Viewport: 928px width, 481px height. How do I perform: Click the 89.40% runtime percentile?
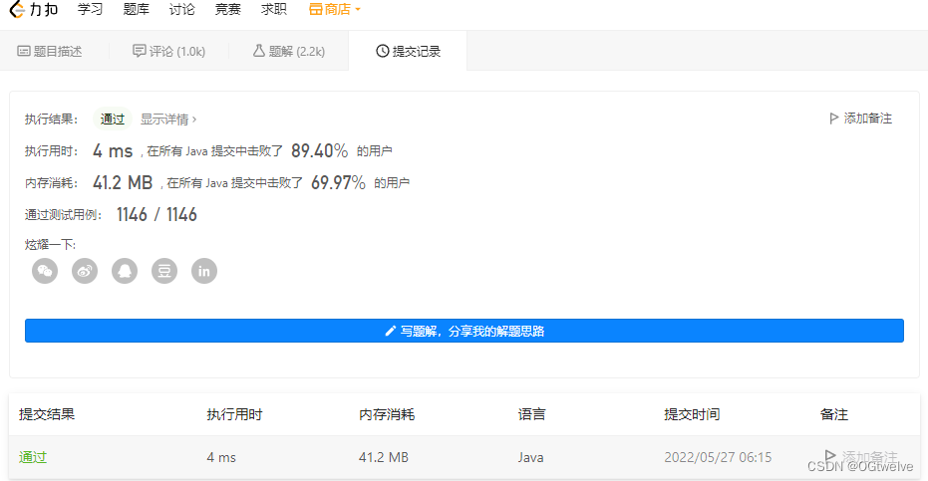point(320,150)
